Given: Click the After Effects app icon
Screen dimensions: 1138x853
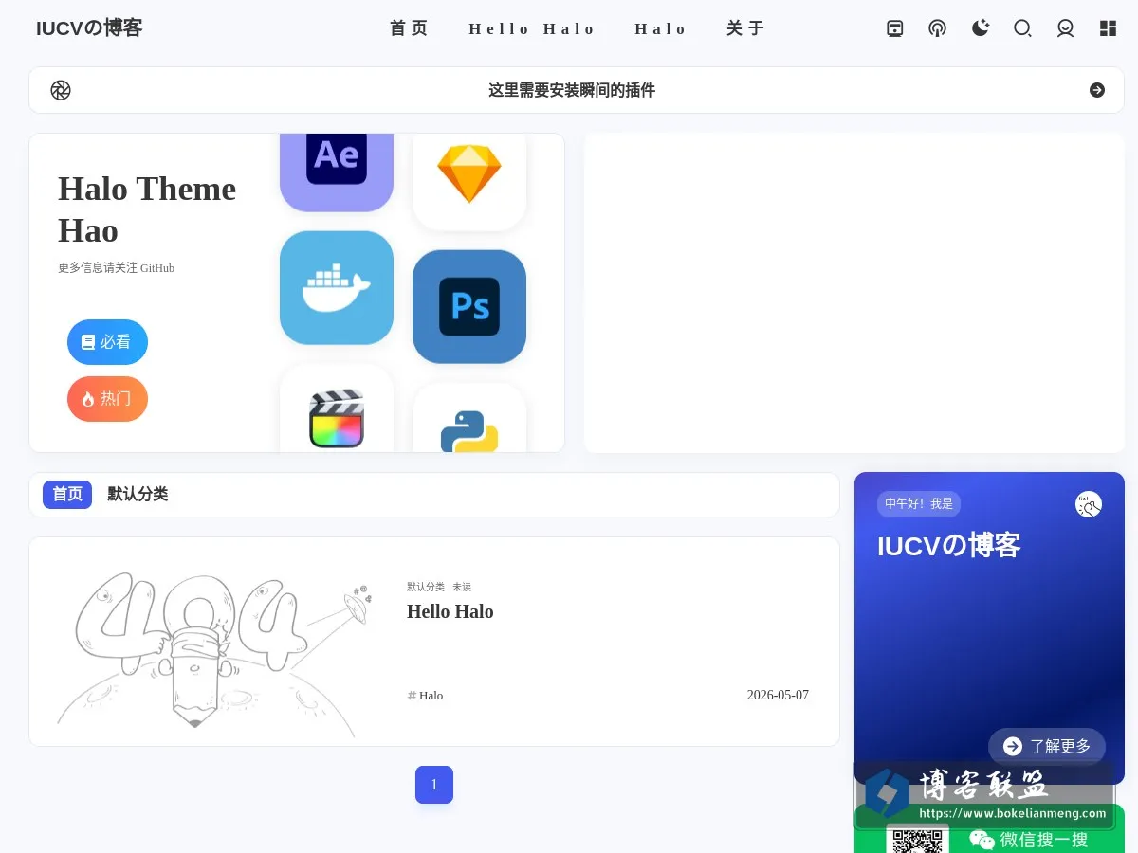Looking at the screenshot, I should tap(337, 172).
